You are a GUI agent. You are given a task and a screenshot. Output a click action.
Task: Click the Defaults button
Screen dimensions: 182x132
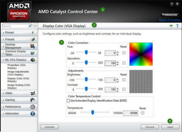coord(49,127)
